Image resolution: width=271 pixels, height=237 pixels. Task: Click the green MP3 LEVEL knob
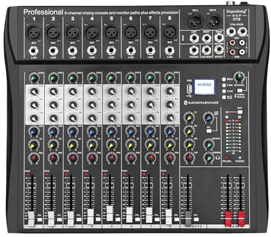(x=240, y=76)
